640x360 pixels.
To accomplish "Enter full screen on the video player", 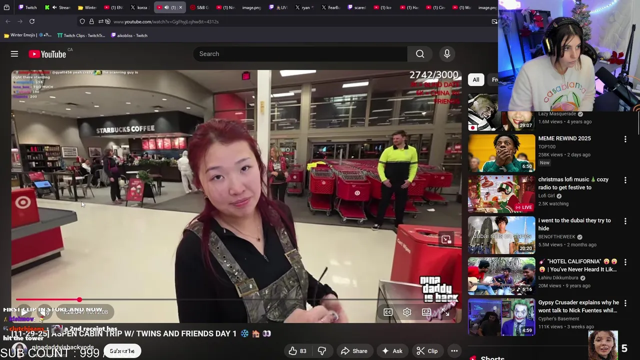I will coord(445,312).
